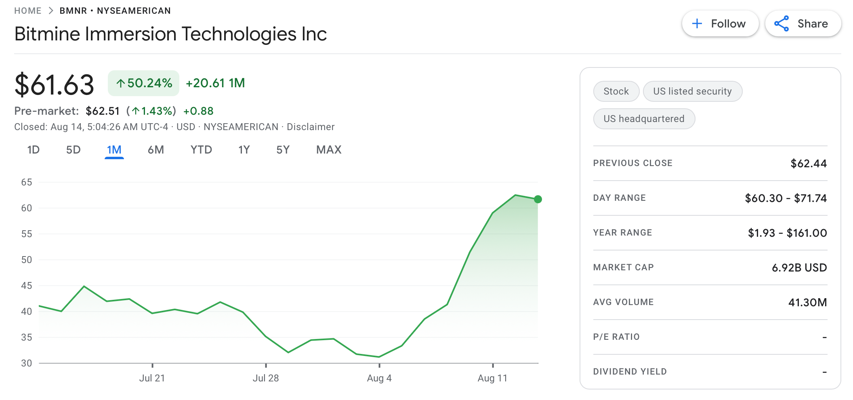The width and height of the screenshot is (853, 400).
Task: Select the YTD chart range
Action: (x=201, y=149)
